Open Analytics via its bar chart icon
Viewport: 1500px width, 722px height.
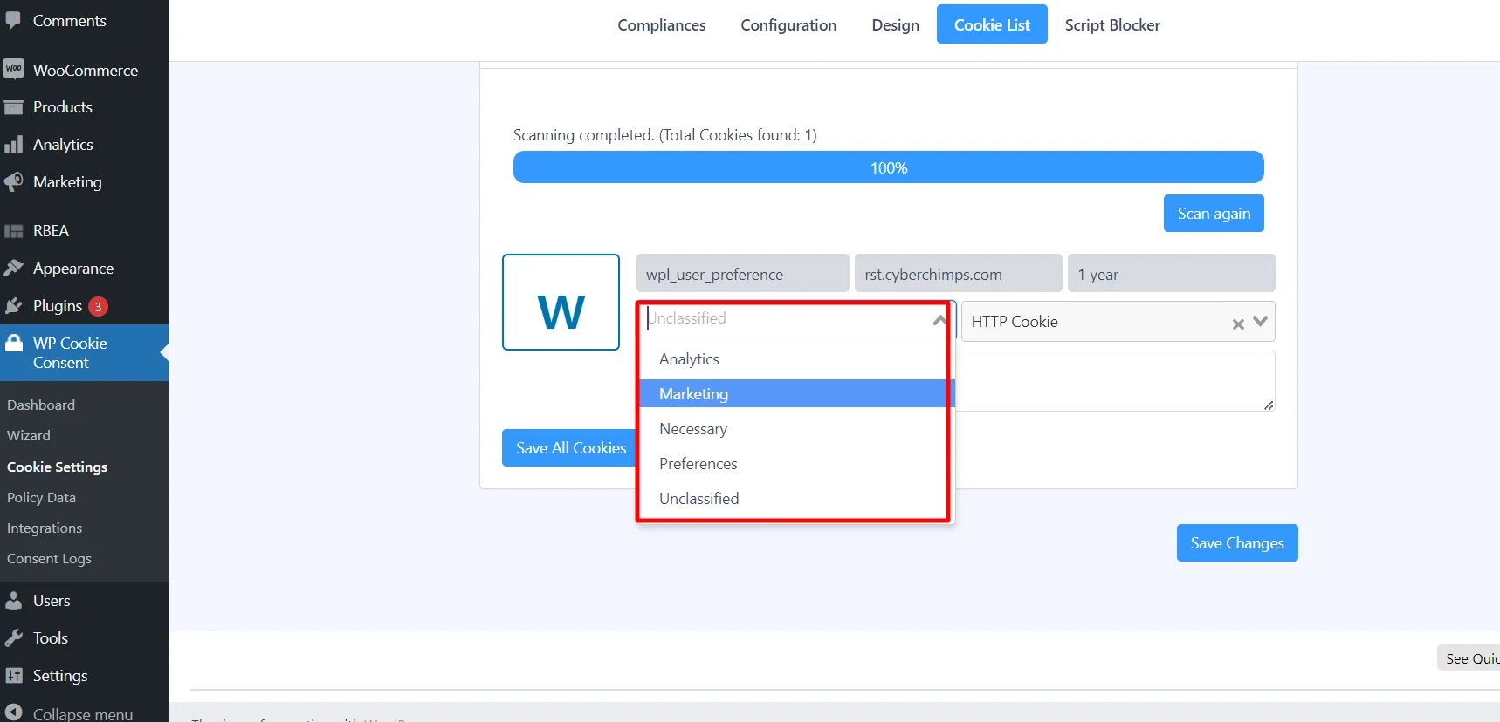[x=13, y=145]
